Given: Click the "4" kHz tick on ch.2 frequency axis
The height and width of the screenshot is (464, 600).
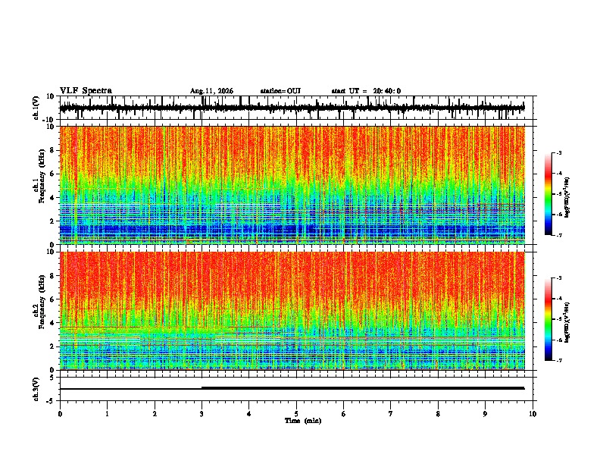Looking at the screenshot, I should click(x=53, y=323).
